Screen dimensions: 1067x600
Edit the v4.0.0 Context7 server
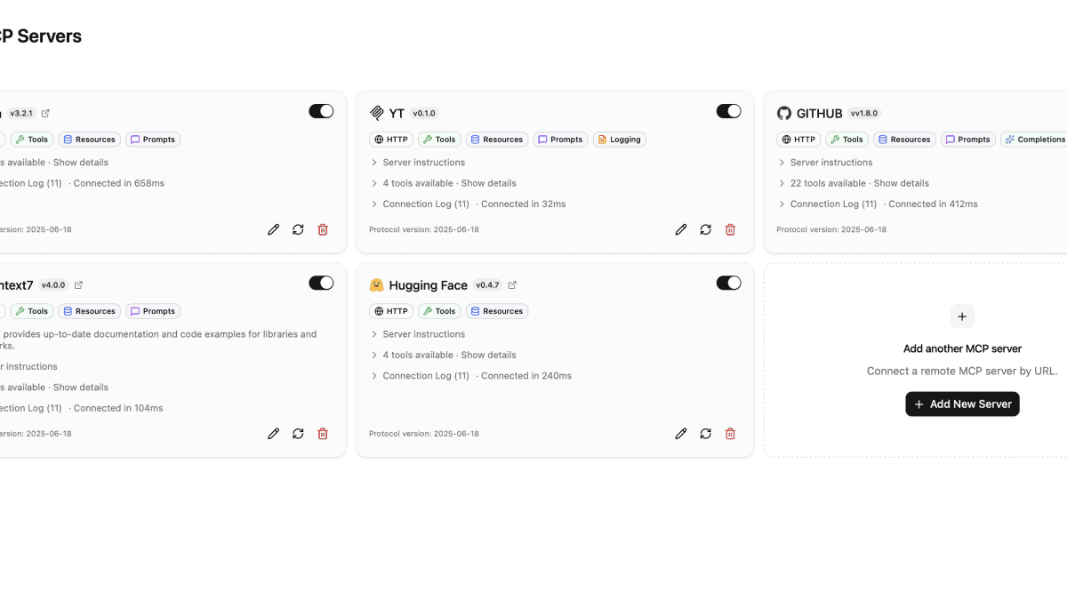coord(274,434)
